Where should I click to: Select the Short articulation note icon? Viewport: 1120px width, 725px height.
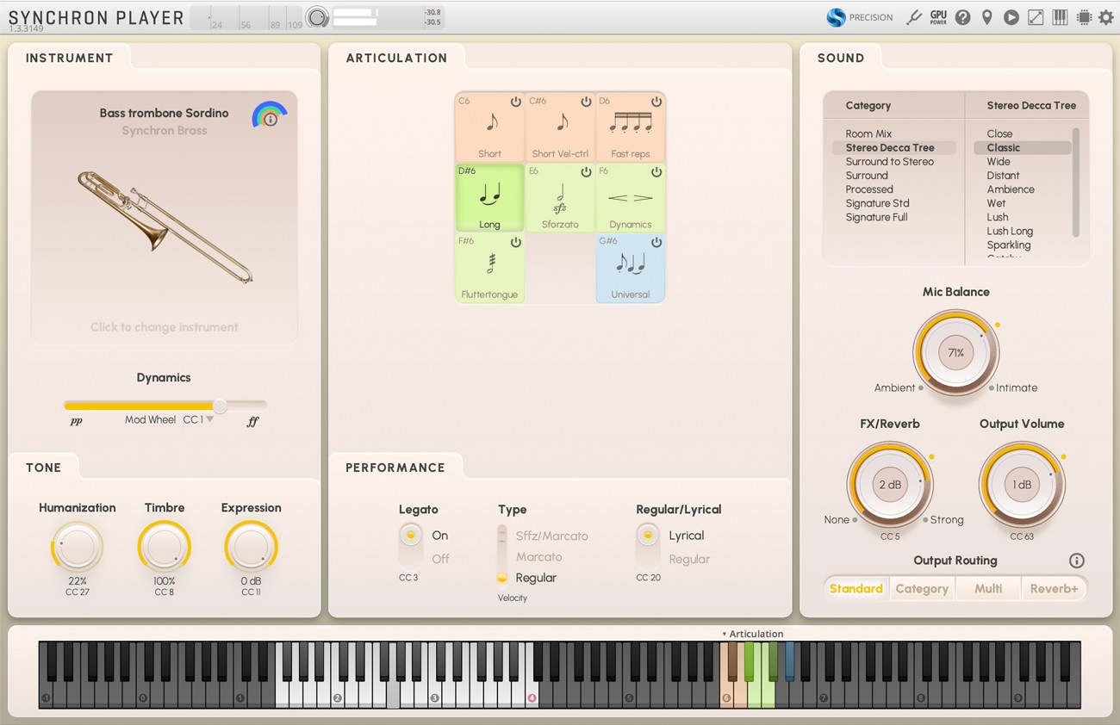click(491, 122)
